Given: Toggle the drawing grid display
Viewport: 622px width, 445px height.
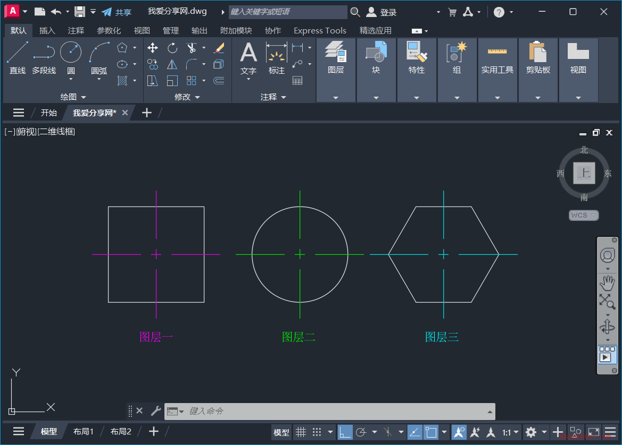Looking at the screenshot, I should click(301, 432).
